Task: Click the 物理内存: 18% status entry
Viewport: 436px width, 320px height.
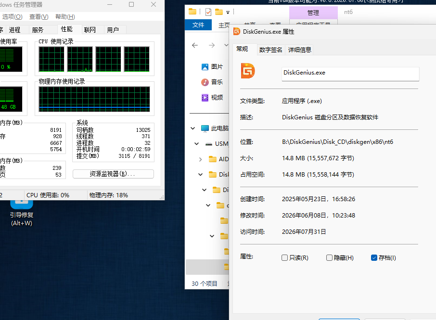Action: 109,195
